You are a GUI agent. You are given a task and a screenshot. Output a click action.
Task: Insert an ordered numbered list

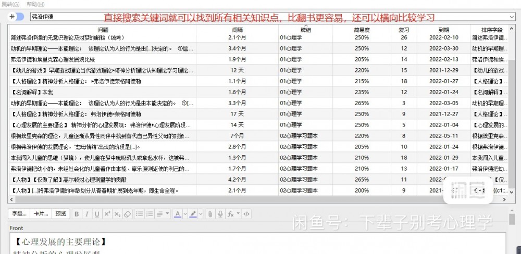pos(150,214)
